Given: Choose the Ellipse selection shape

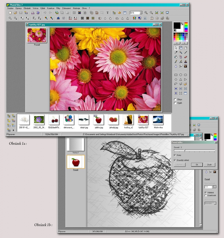Looking at the screenshot, I should [x=181, y=75].
